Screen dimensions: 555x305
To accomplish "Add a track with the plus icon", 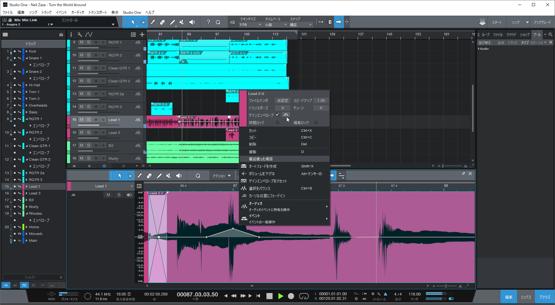I will point(142,35).
